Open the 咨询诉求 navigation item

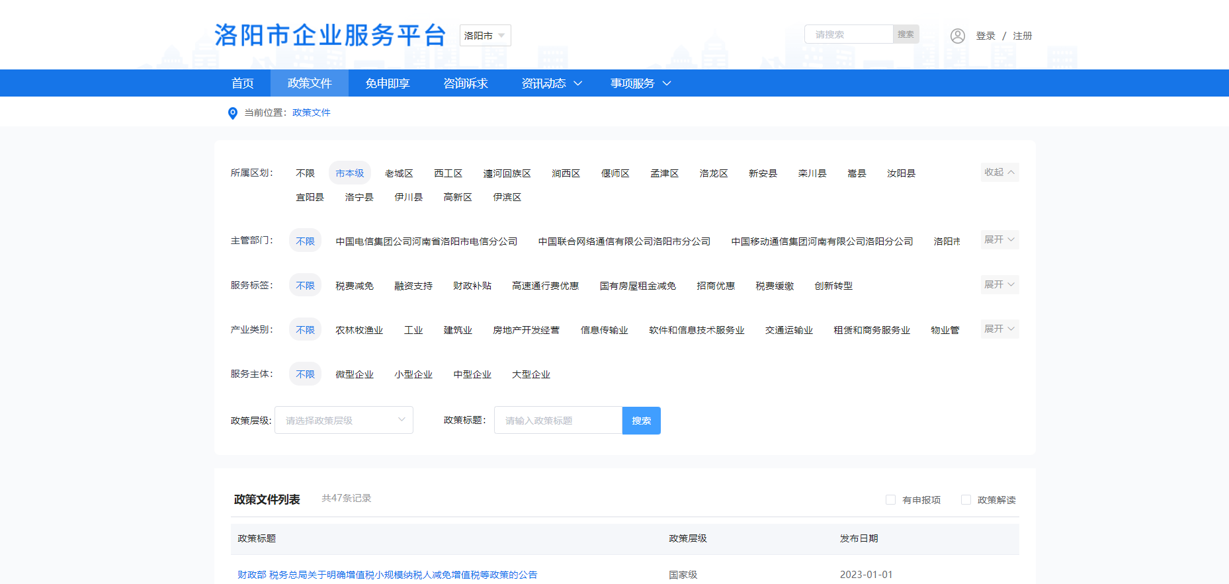pos(466,83)
